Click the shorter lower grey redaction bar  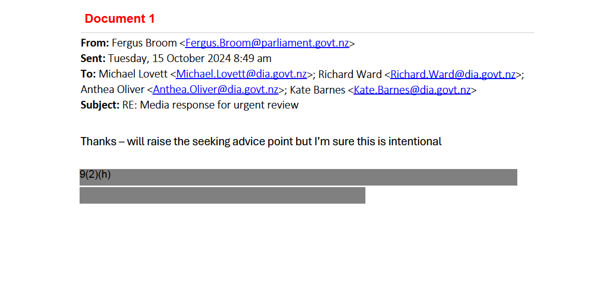pos(222,195)
